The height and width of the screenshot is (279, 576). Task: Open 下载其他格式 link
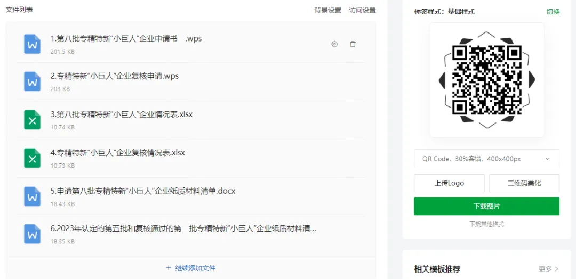tap(486, 224)
